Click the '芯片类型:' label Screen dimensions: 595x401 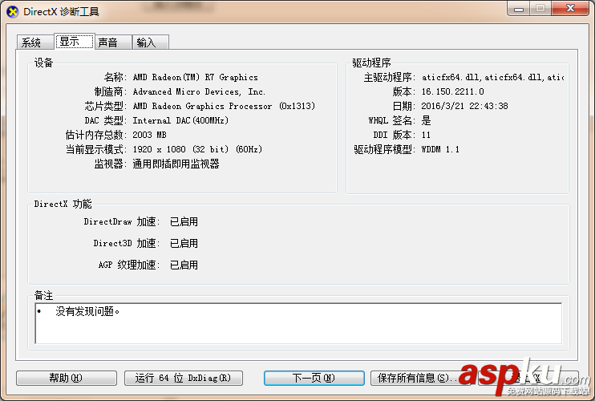click(106, 106)
